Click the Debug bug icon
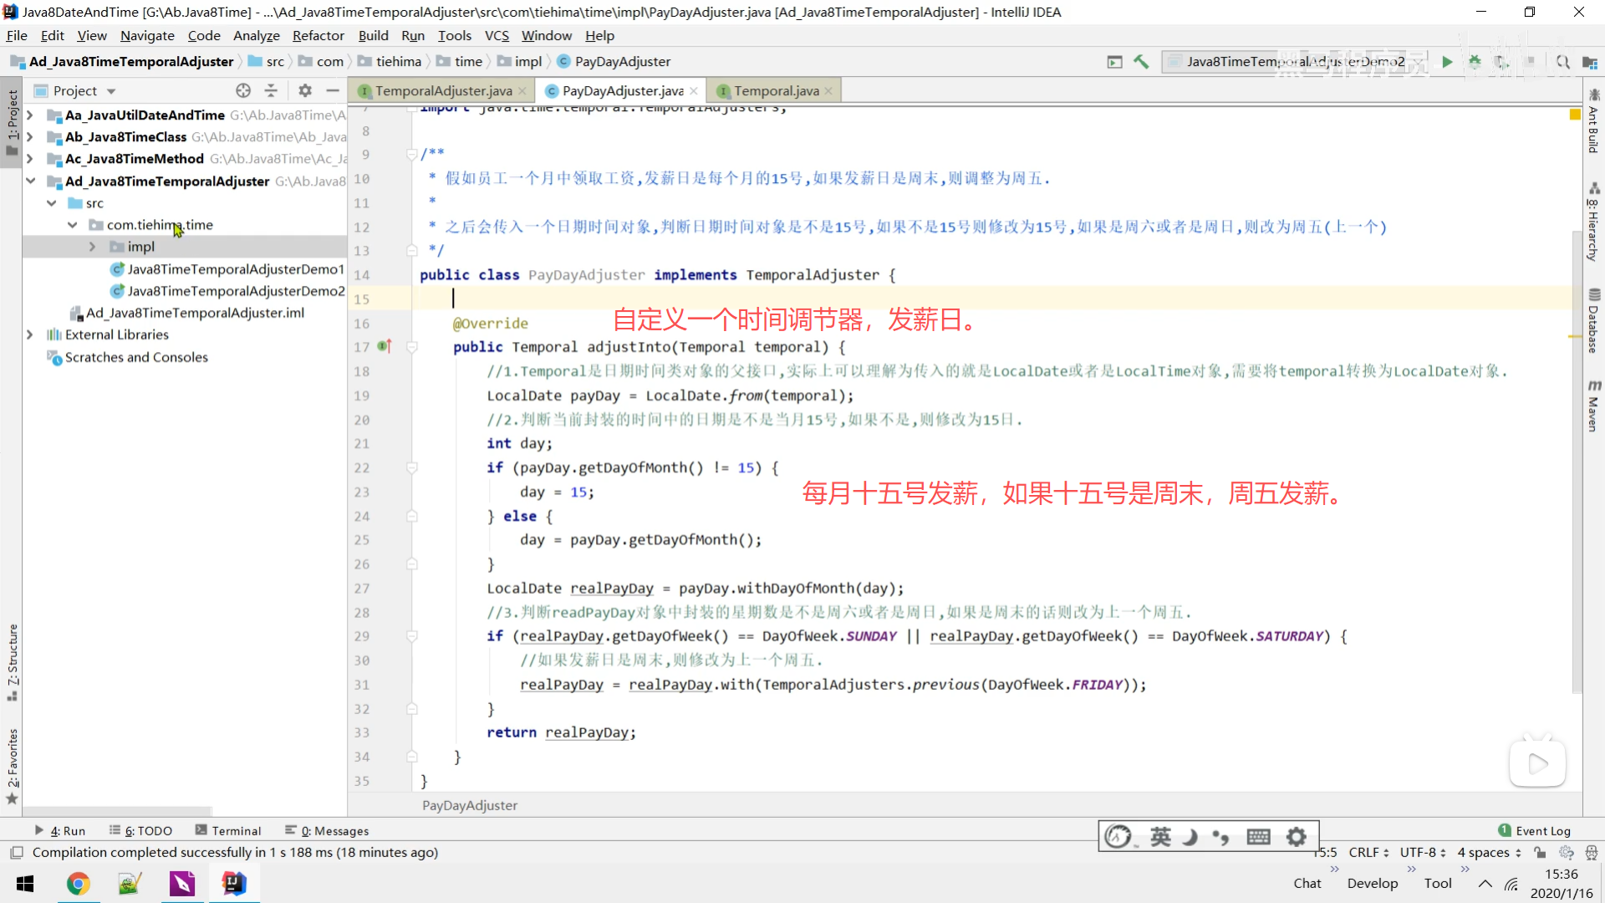The image size is (1605, 903). 1475,62
